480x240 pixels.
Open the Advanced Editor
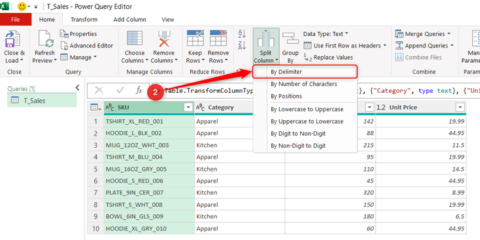point(86,45)
